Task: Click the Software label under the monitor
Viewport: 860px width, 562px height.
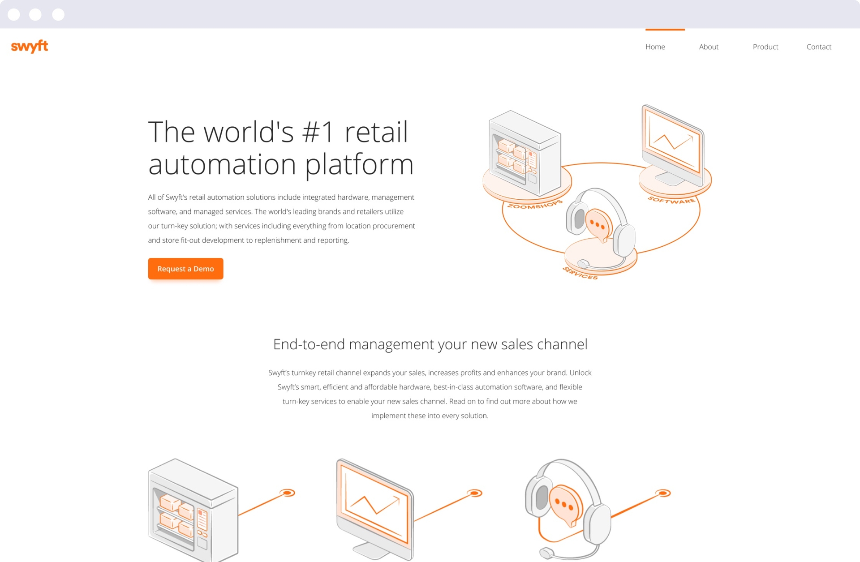Action: [672, 201]
